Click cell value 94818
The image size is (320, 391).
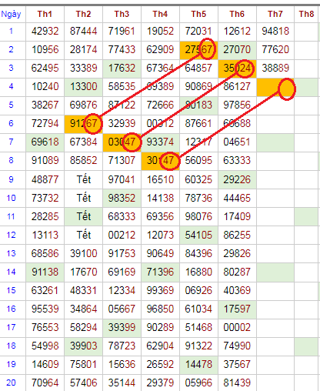coord(275,31)
